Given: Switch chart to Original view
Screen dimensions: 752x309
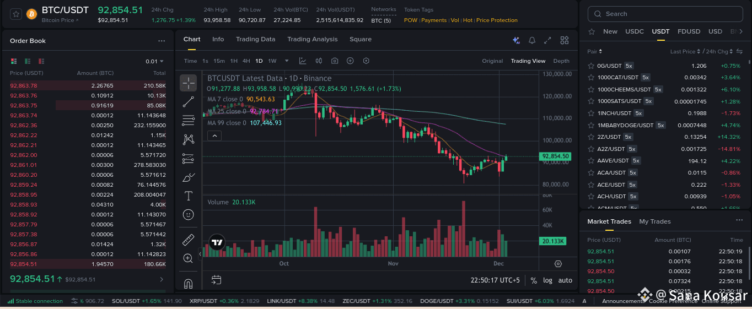Looking at the screenshot, I should pos(492,61).
